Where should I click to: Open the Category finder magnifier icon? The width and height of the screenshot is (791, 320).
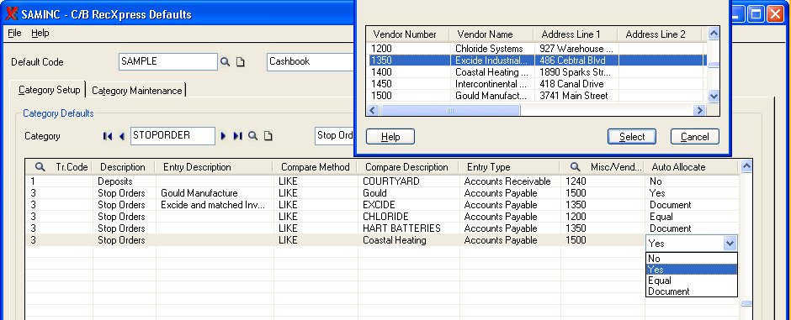(x=253, y=136)
